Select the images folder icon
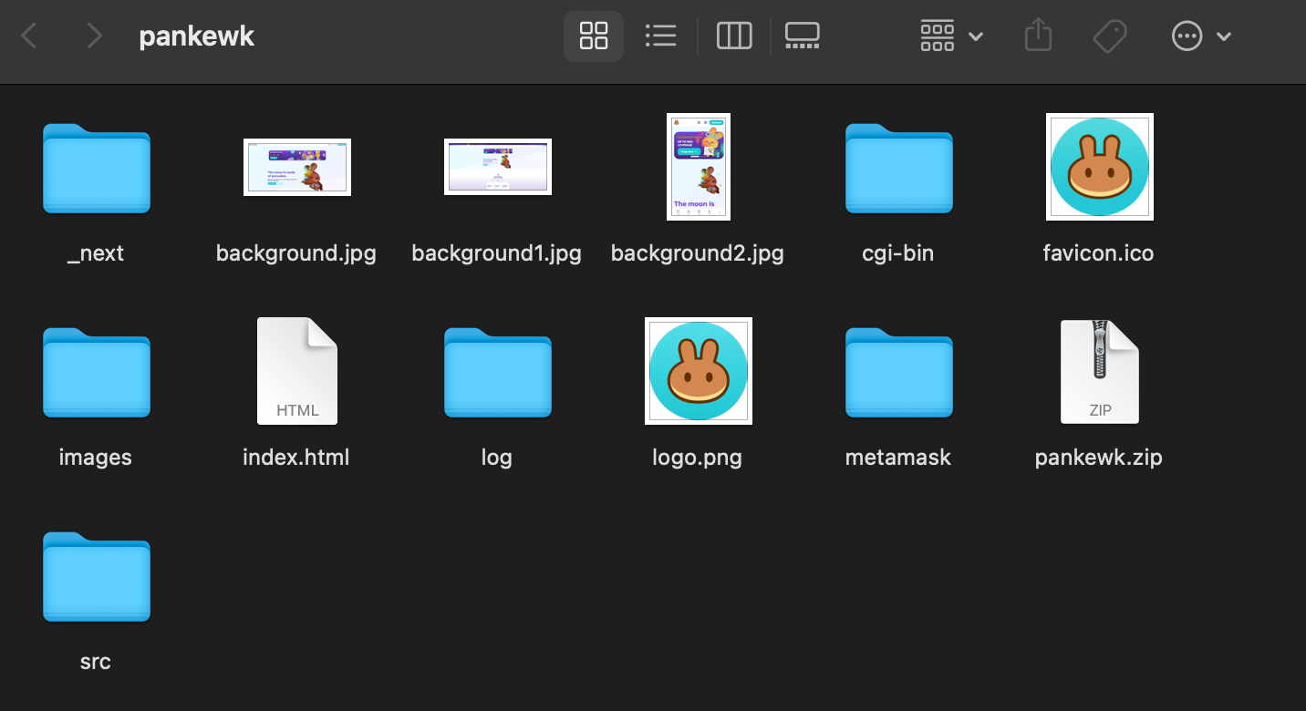1306x711 pixels. pos(96,372)
